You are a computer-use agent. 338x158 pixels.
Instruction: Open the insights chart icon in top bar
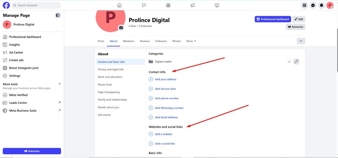click(168, 5)
